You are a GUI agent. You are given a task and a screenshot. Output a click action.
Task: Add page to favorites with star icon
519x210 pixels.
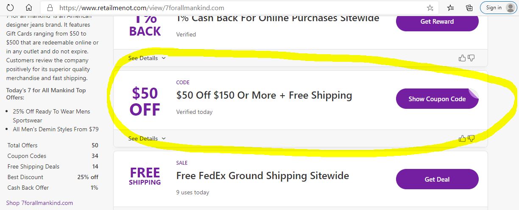(430, 8)
